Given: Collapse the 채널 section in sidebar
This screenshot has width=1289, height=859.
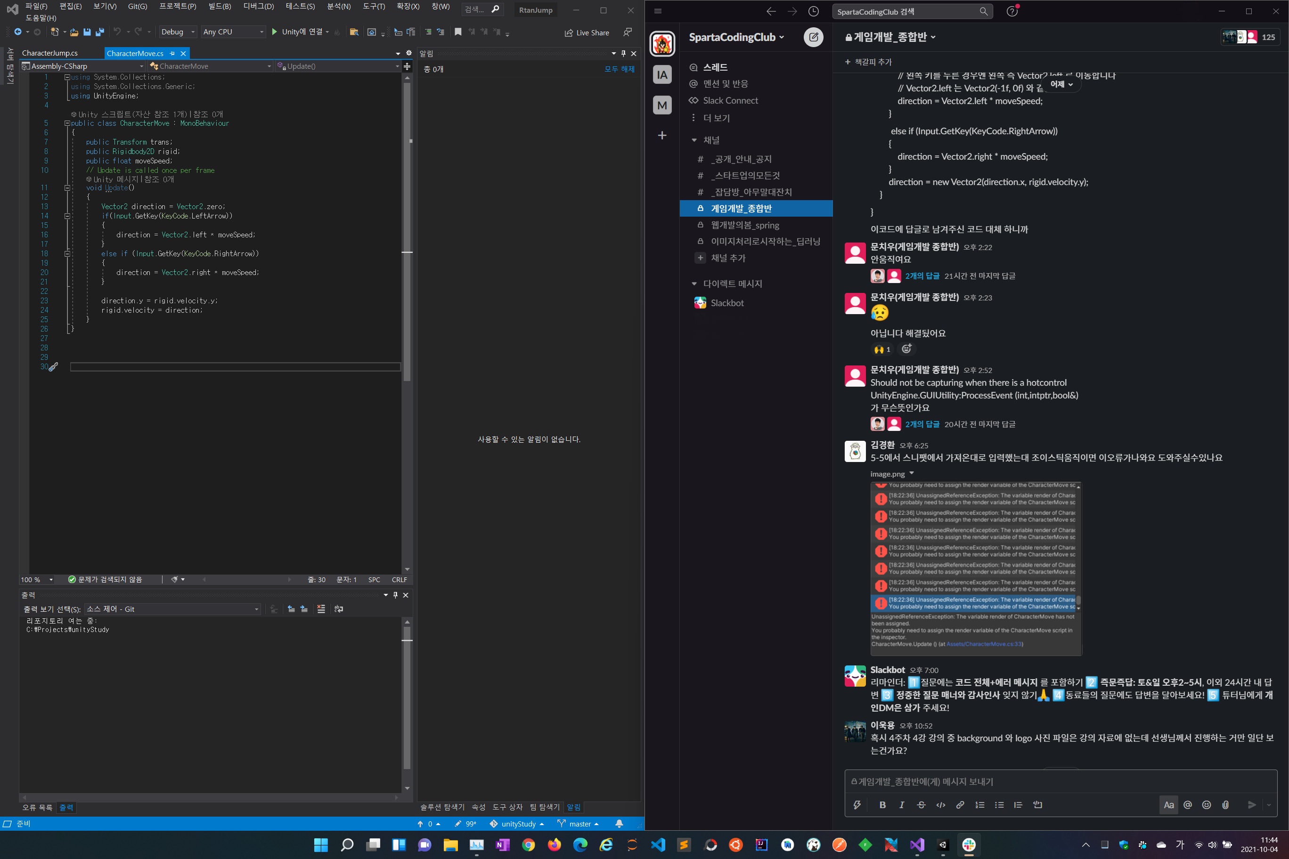Looking at the screenshot, I should 694,140.
